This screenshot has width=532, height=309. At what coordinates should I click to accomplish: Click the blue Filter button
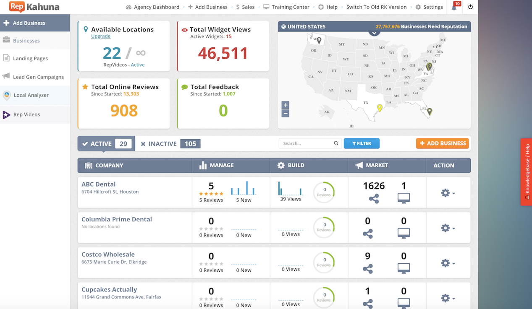[362, 143]
